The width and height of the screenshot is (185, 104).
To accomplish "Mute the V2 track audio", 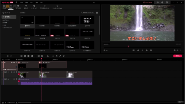I will [x=14, y=62].
